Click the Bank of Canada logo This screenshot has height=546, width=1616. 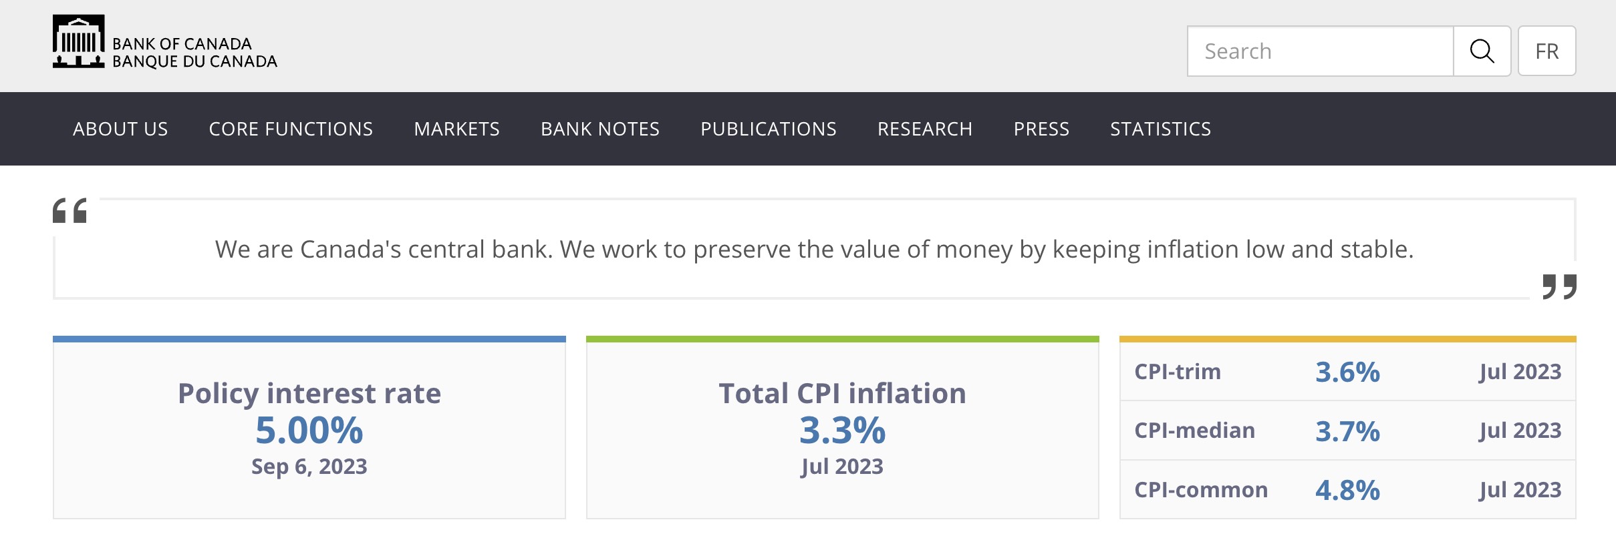(x=164, y=43)
